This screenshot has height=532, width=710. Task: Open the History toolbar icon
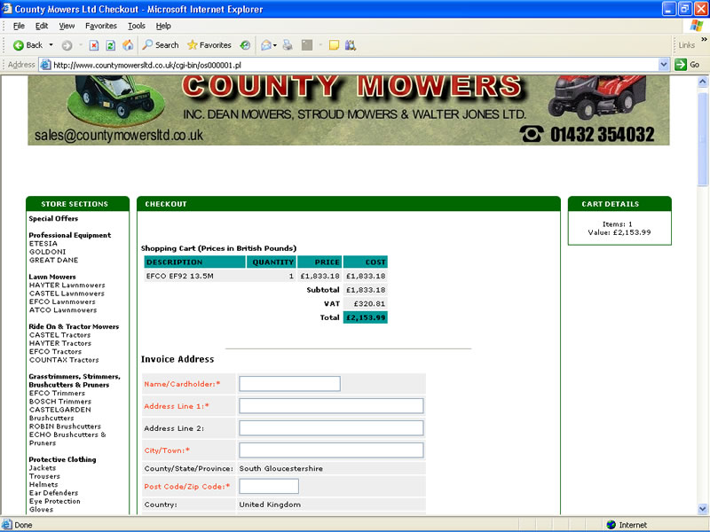coord(245,45)
